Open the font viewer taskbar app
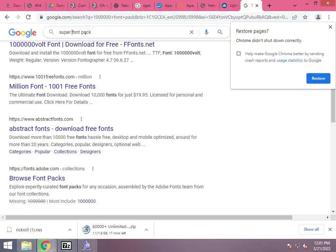This screenshot has height=252, width=336. 86,245
